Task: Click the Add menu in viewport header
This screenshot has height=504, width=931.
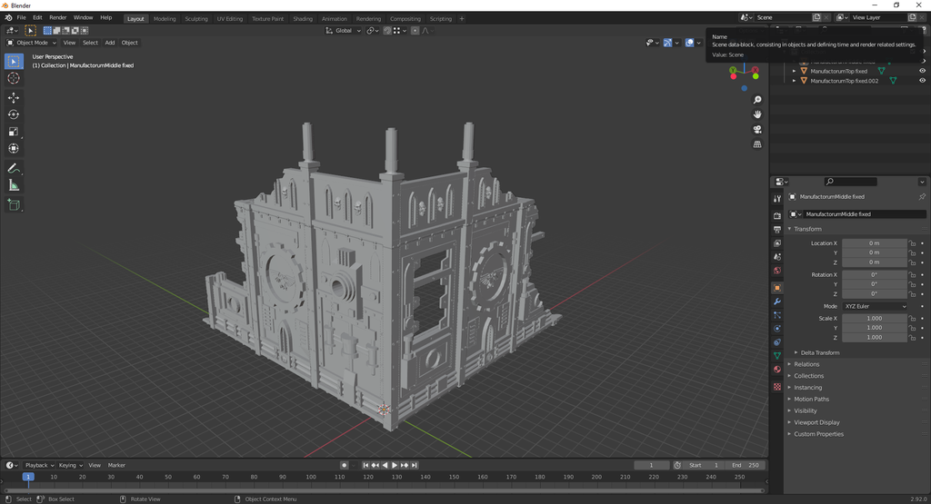Action: [109, 43]
